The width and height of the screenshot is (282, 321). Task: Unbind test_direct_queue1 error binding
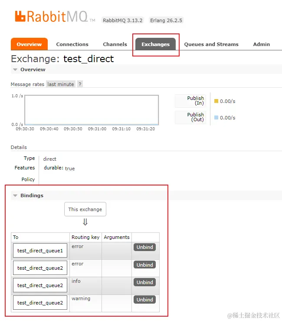[x=145, y=247]
